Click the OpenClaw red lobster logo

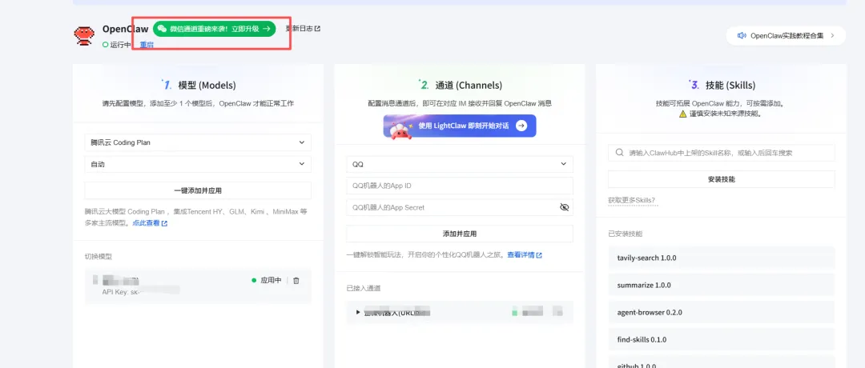[x=84, y=36]
